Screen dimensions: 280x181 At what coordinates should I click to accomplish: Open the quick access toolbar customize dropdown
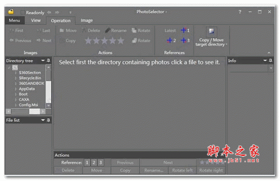pos(70,12)
